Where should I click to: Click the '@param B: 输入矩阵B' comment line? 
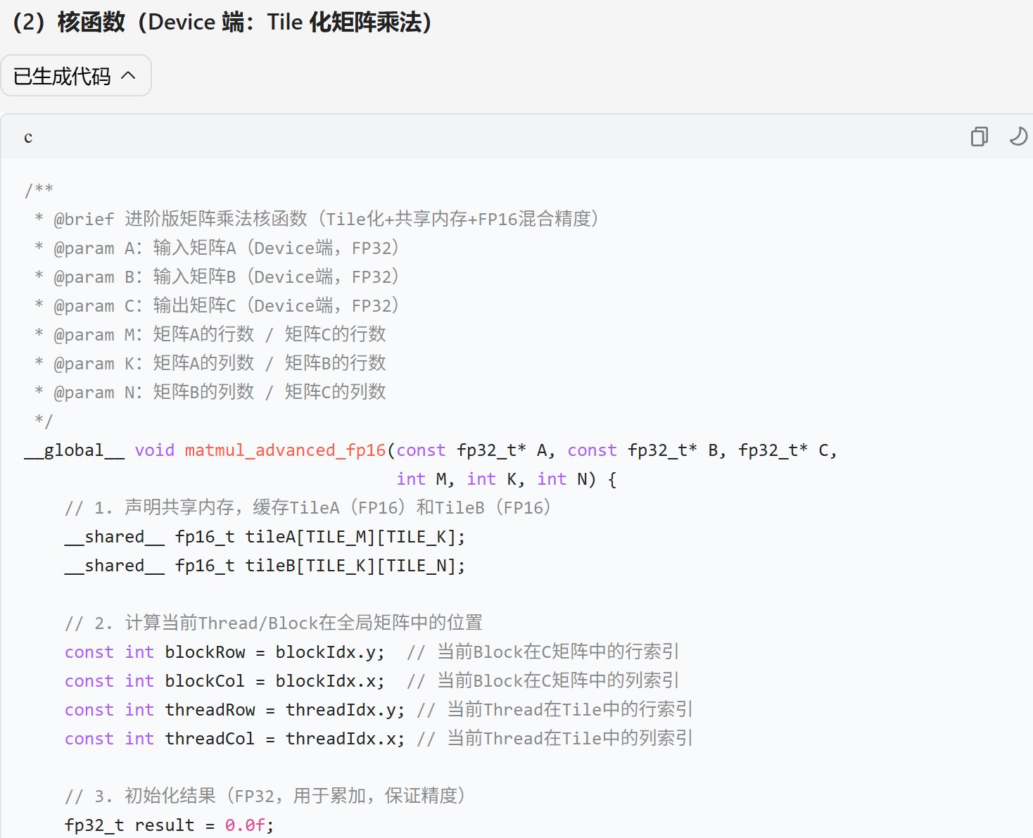click(217, 277)
